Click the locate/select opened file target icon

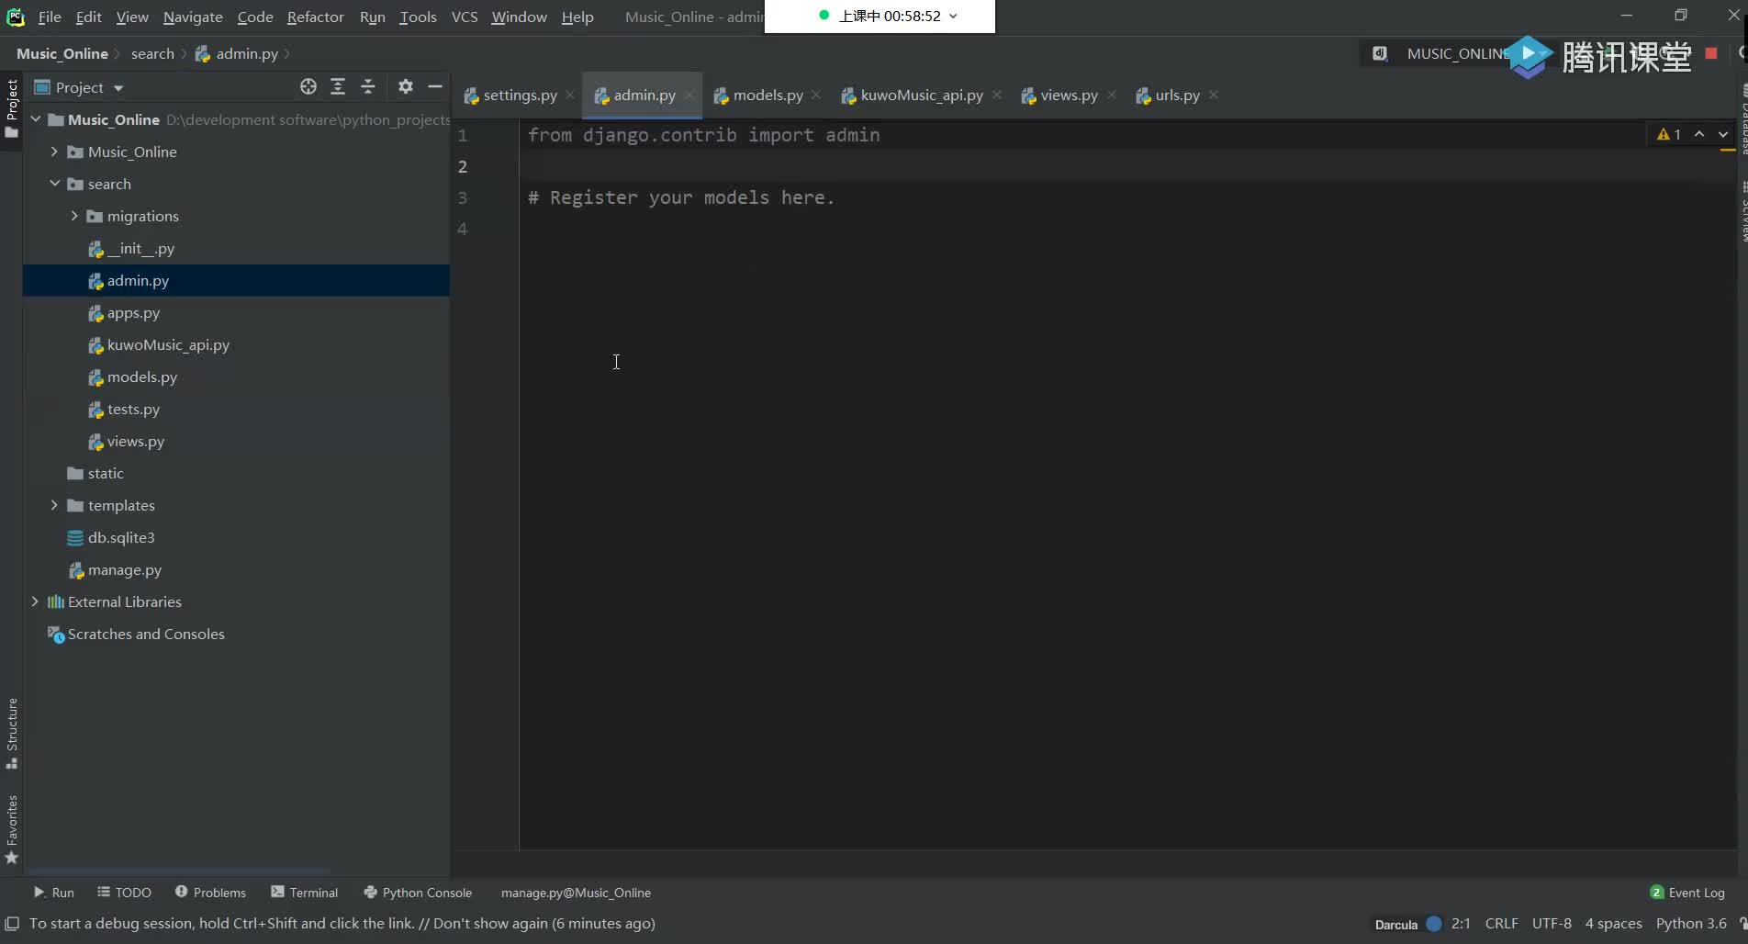point(308,86)
